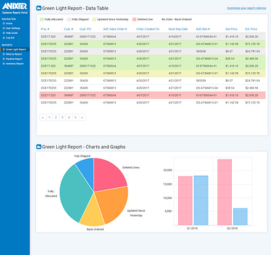Click the tall pink bar for Q2 2018
This screenshot has width=271, height=255.
[224, 192]
